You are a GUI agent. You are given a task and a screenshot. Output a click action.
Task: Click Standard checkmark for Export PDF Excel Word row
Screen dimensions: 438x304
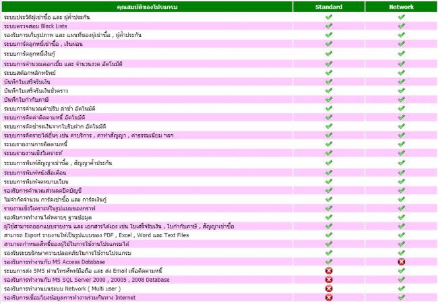[329, 235]
